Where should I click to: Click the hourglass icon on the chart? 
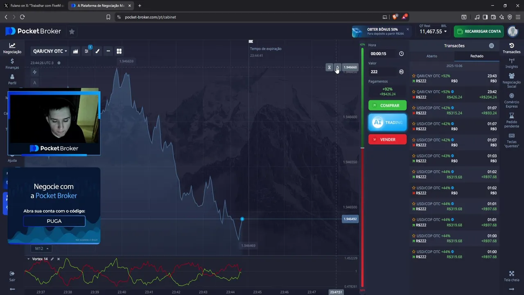(329, 67)
